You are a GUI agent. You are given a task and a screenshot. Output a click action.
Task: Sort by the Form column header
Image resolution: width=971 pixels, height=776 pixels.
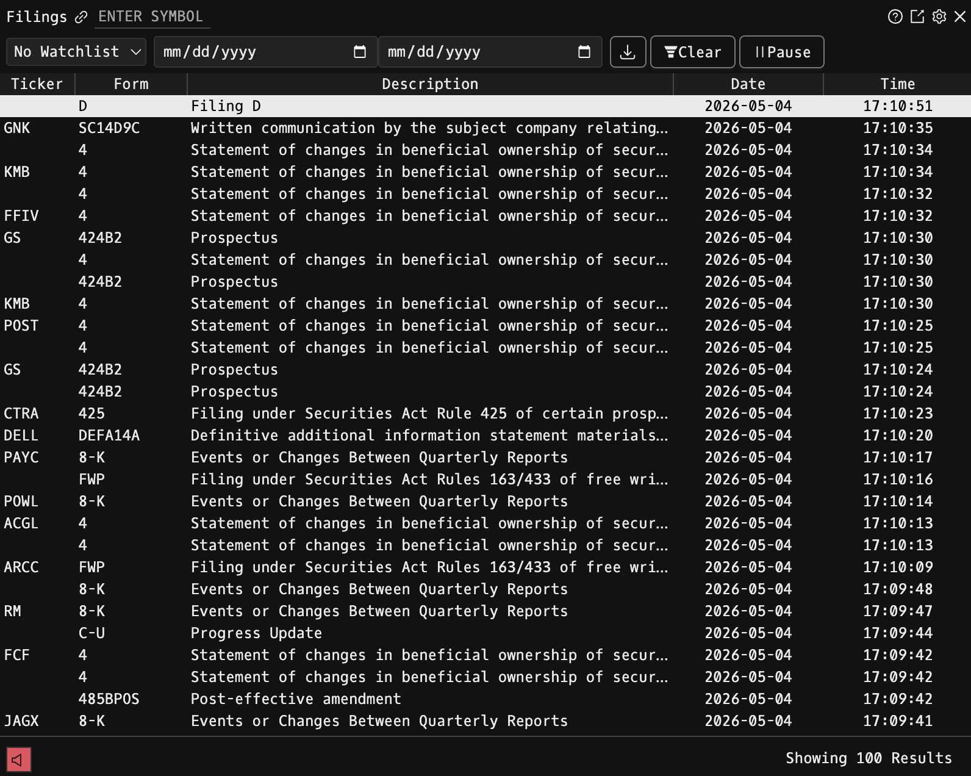[131, 84]
